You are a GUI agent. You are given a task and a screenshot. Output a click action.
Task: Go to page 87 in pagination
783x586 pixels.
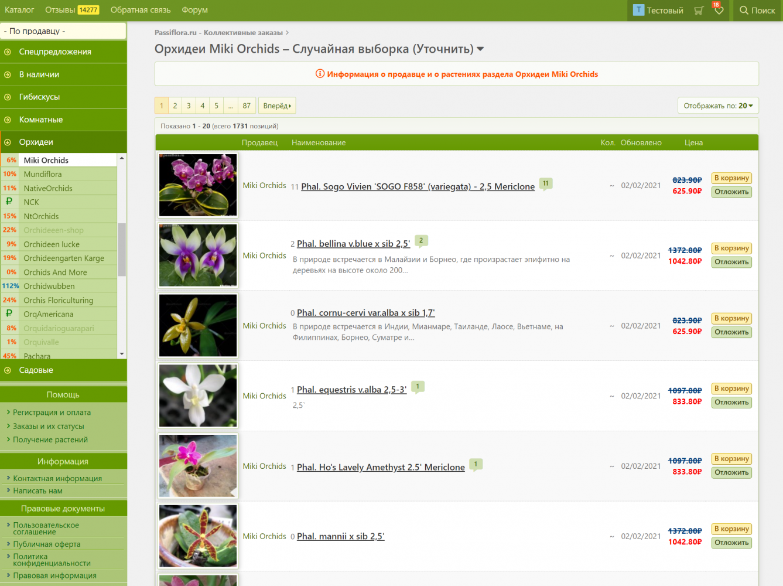click(247, 106)
